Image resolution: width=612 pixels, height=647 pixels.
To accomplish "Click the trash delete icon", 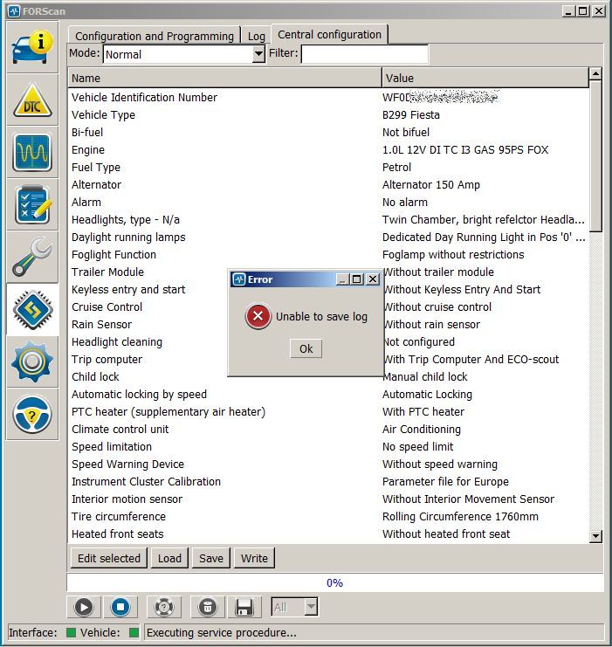I will pos(208,607).
